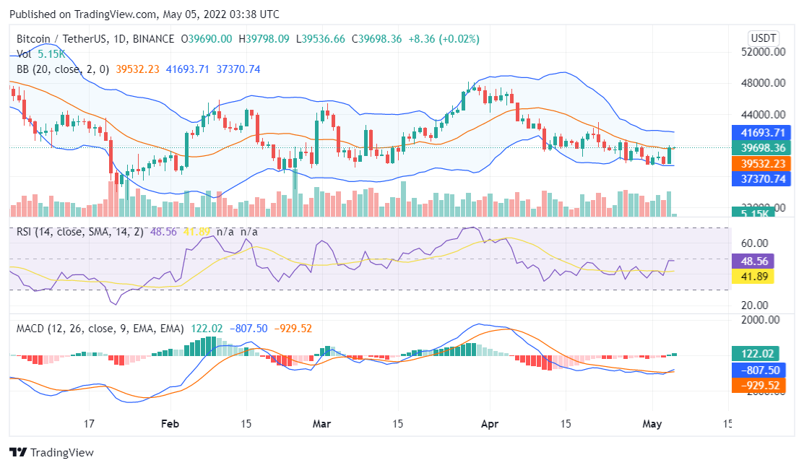Click the Apr label on the time axis
The height and width of the screenshot is (468, 804).
click(x=490, y=424)
